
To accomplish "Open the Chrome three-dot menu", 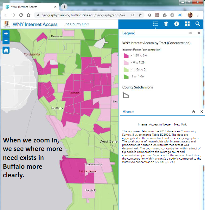I will click(198, 15).
